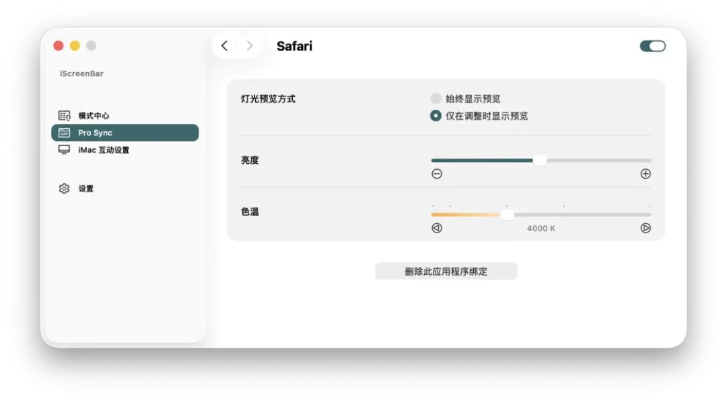
Task: Click the 4000 K temperature value
Action: pos(541,228)
